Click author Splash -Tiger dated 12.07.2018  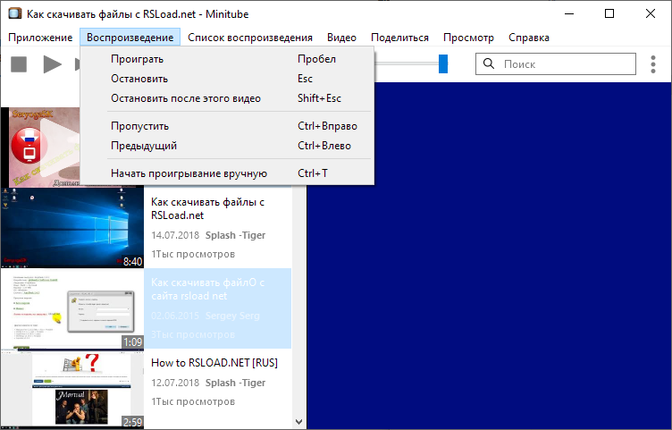(x=235, y=383)
